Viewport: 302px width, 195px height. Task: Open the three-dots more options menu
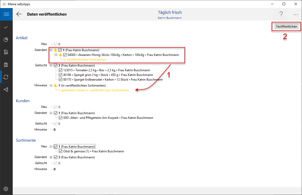pos(296,15)
